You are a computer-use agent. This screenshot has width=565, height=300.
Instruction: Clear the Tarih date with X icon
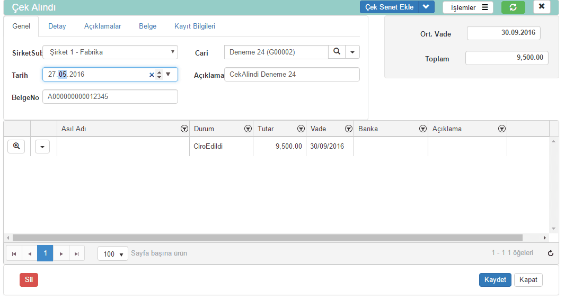152,75
